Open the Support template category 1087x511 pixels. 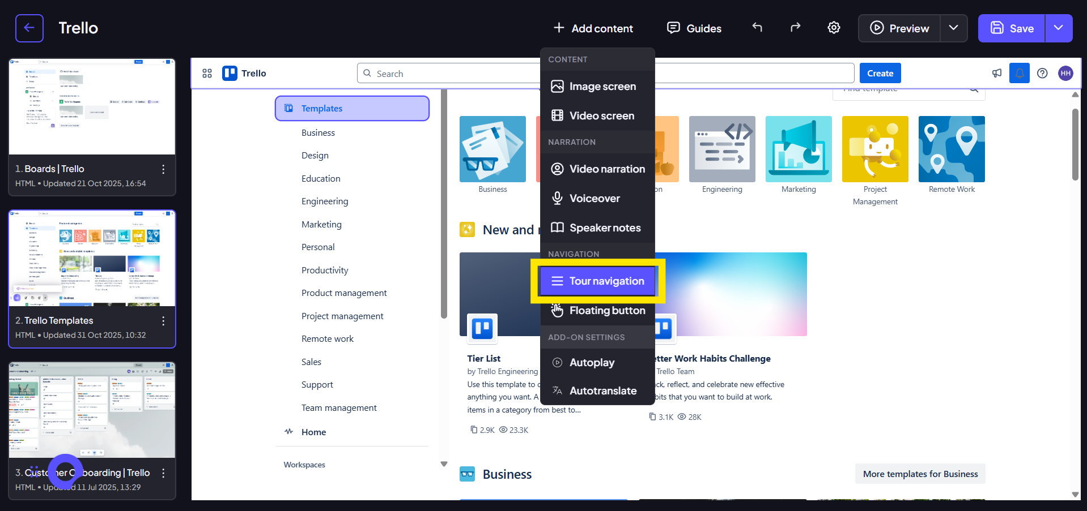tap(317, 385)
